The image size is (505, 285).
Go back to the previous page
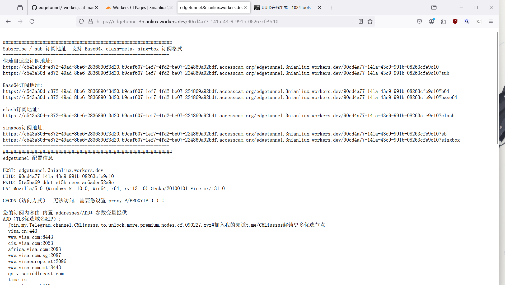click(8, 21)
